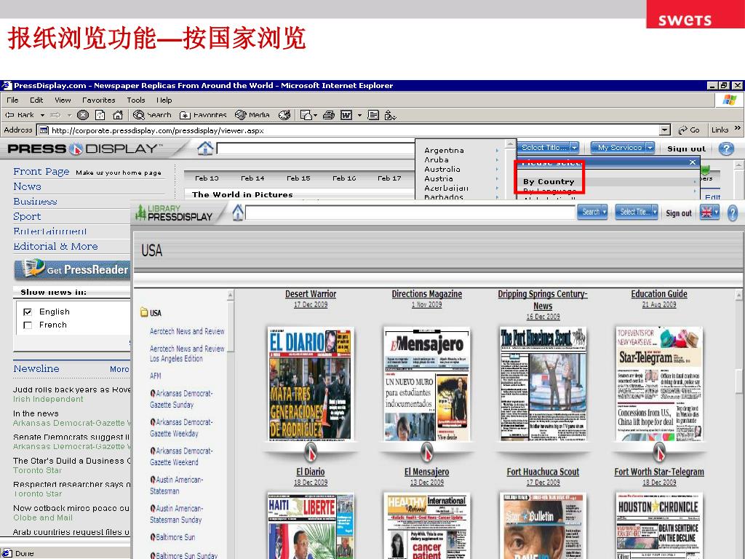Image resolution: width=745 pixels, height=559 pixels.
Task: Click the Library PressDisplay help icon
Action: 732,213
